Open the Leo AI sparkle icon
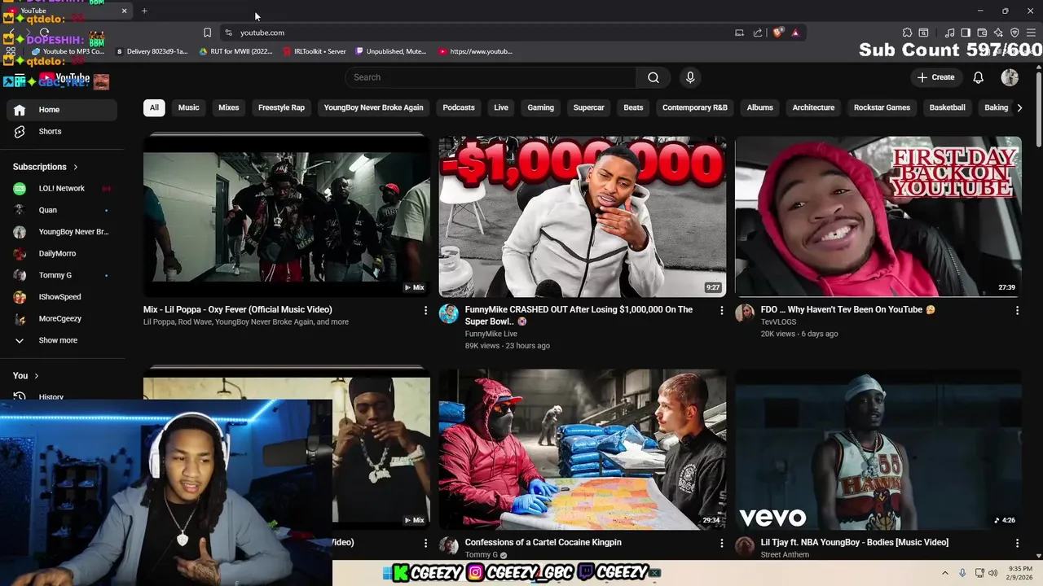Image resolution: width=1043 pixels, height=586 pixels. coord(998,33)
